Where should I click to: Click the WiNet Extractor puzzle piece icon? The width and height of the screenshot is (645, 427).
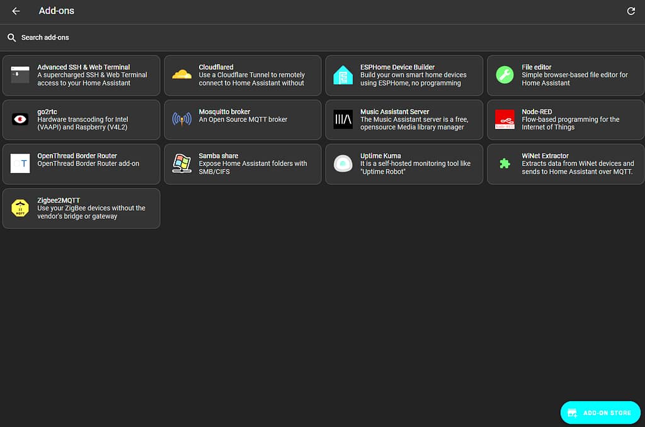tap(505, 164)
